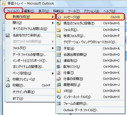Choose フォームの選択(O)
This screenshot has width=127, height=115.
tap(90, 104)
